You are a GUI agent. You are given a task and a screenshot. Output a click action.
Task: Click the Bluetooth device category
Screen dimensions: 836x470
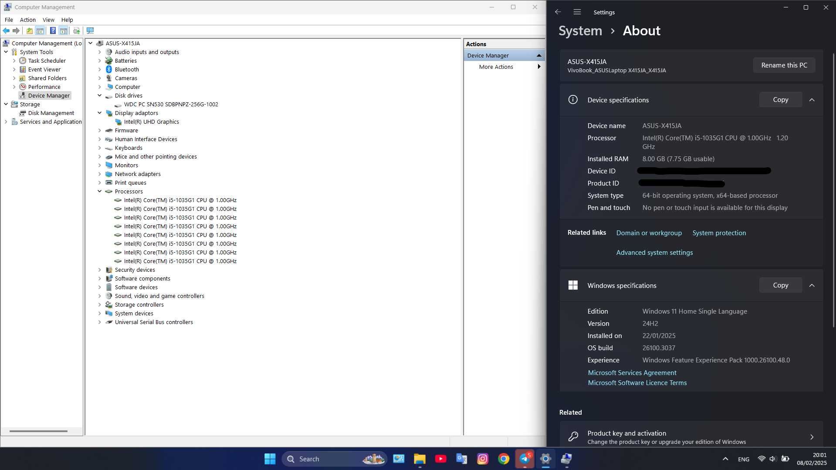(127, 69)
